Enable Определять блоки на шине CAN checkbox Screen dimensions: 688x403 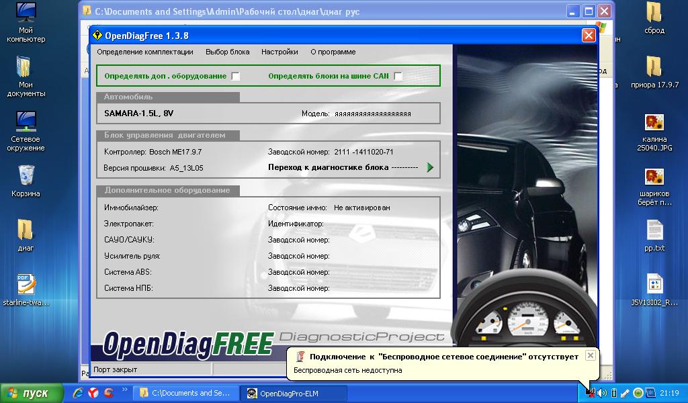398,77
